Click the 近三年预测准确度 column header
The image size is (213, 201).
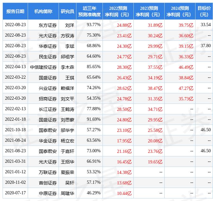click(x=89, y=11)
